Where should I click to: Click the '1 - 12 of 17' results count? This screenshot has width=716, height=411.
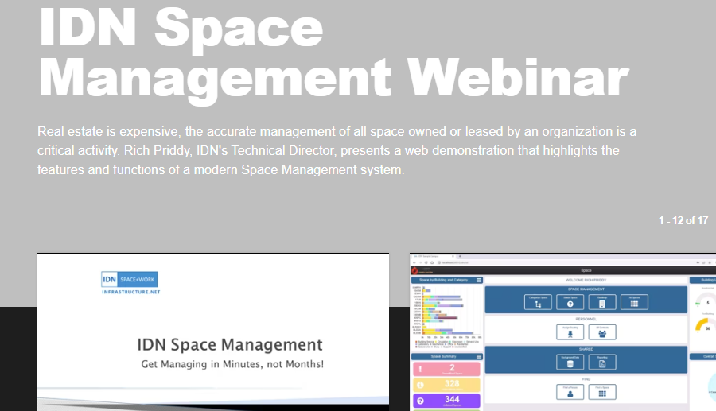click(x=683, y=221)
